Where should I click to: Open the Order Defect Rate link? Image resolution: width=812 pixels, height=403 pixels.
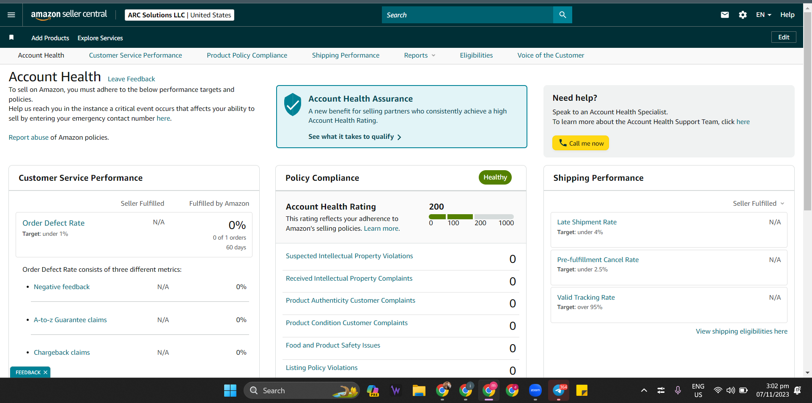point(53,223)
